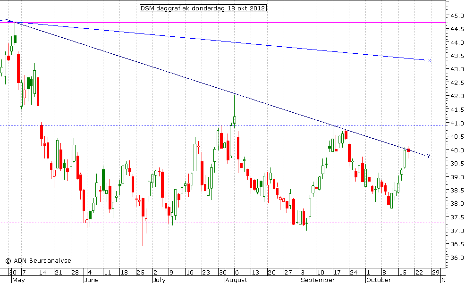The height and width of the screenshot is (283, 465).
Task: Click date label 25 on time axis
Action: coord(141,273)
